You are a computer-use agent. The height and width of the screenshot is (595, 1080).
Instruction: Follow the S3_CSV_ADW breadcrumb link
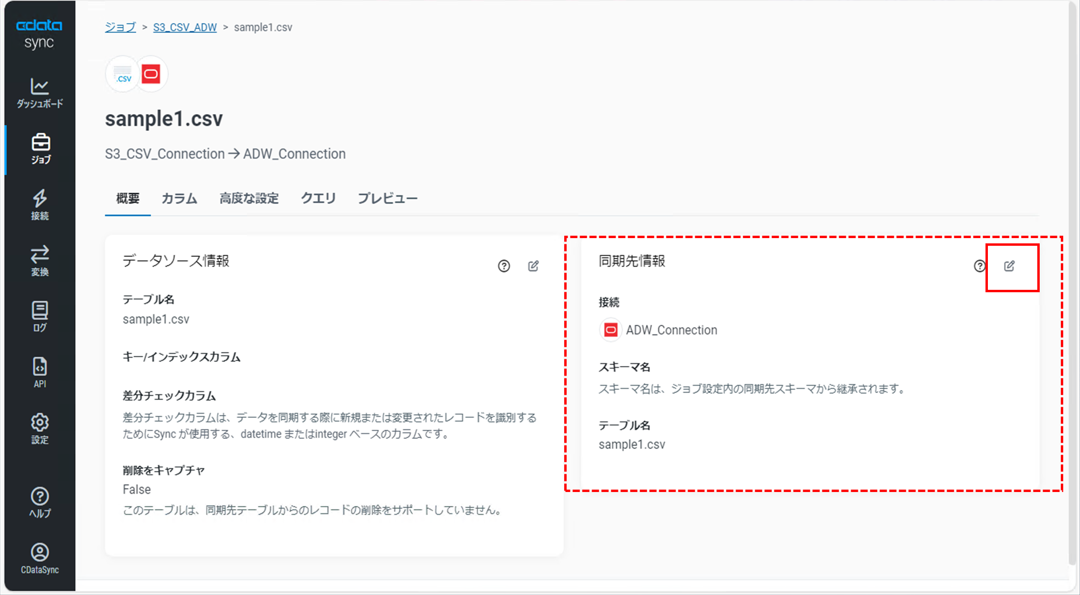click(x=185, y=27)
